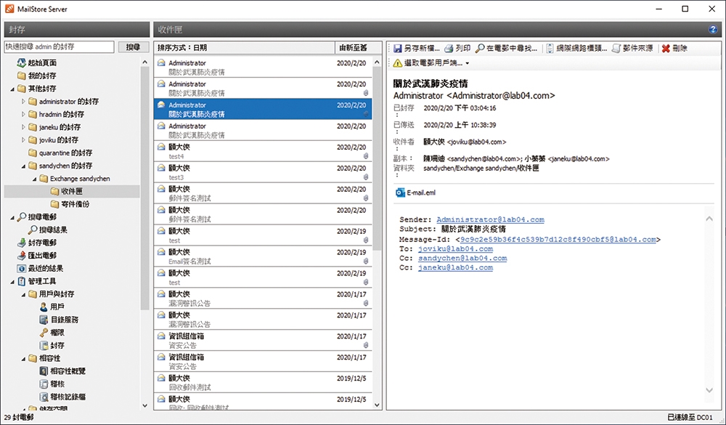Collapse the sandychen 的封存 node

(24, 166)
